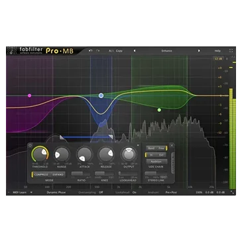Open the Dynamic Phase mode selector
This screenshot has width=242, height=242.
(x=56, y=192)
